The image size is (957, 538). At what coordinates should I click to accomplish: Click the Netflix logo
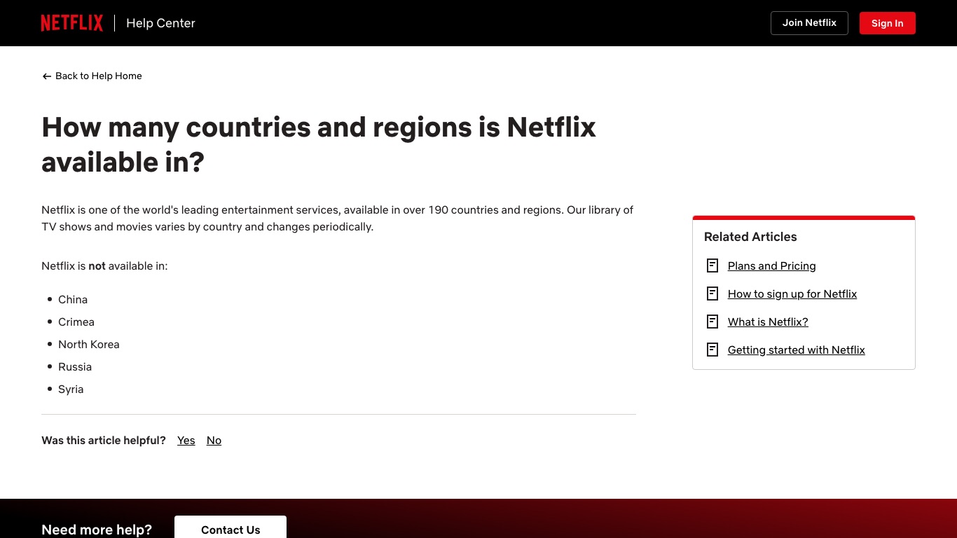(x=71, y=23)
